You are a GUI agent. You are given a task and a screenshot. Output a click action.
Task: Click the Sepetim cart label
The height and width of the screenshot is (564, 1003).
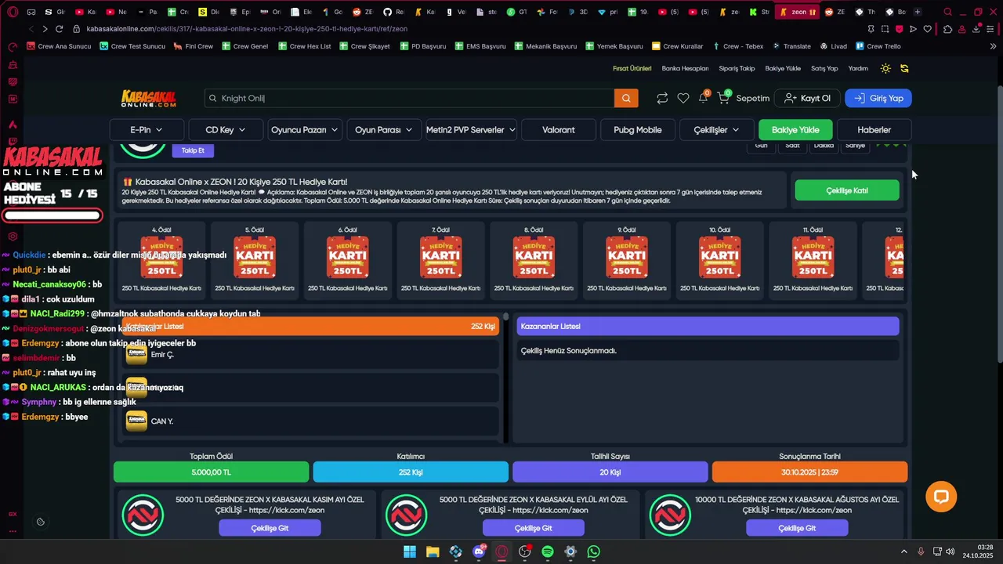[x=753, y=98]
